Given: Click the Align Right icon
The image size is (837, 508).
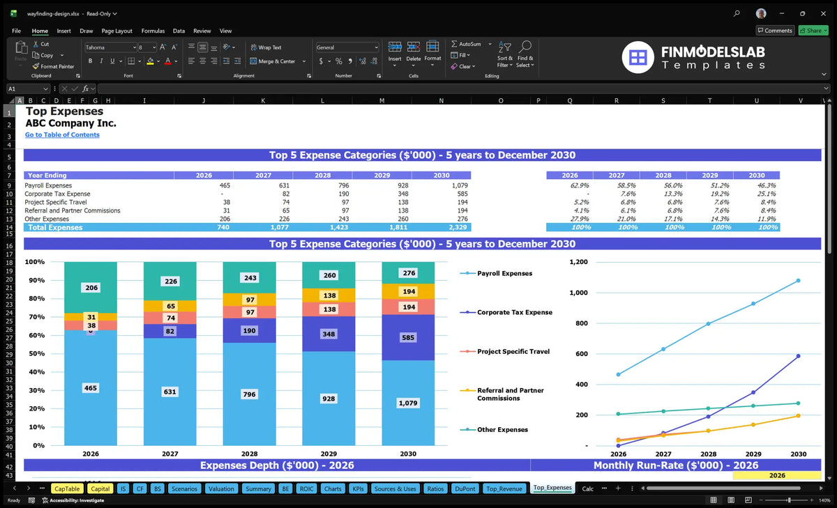Looking at the screenshot, I should [213, 61].
